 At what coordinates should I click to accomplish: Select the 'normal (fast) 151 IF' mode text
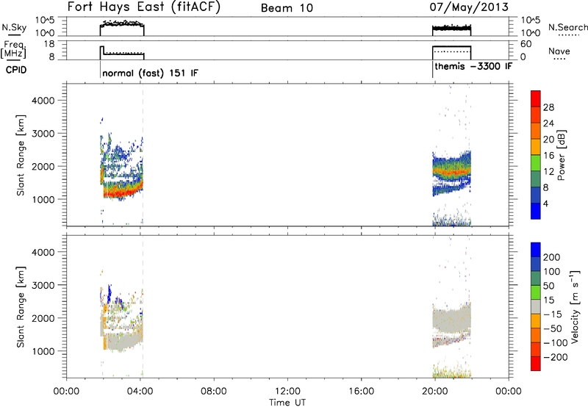[150, 73]
